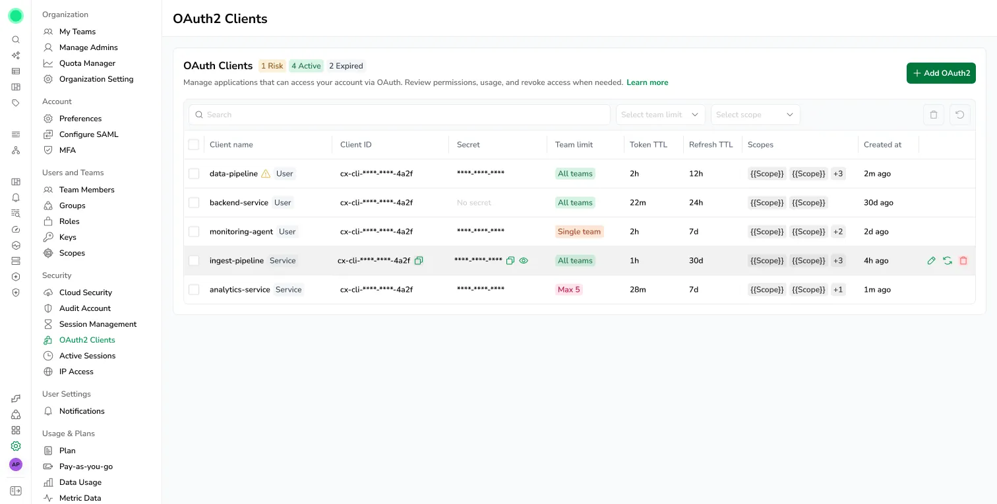Viewport: 997px width, 504px height.
Task: Click the 1 Risk badge
Action: pos(272,66)
